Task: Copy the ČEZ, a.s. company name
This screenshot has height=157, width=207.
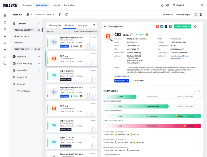Action: pyautogui.click(x=131, y=34)
